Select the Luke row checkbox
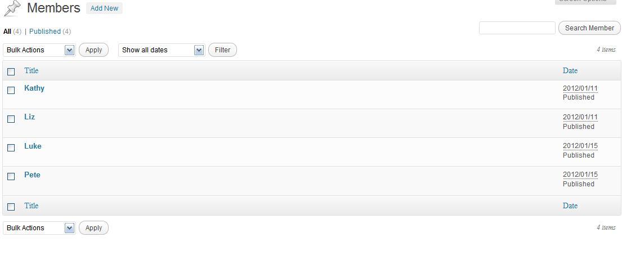Image resolution: width=622 pixels, height=277 pixels. coord(11,148)
